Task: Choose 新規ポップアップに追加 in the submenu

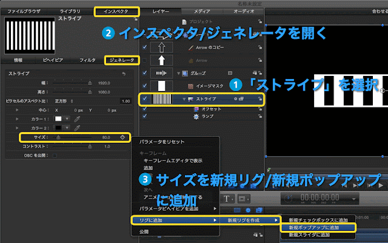Action: pos(318,227)
